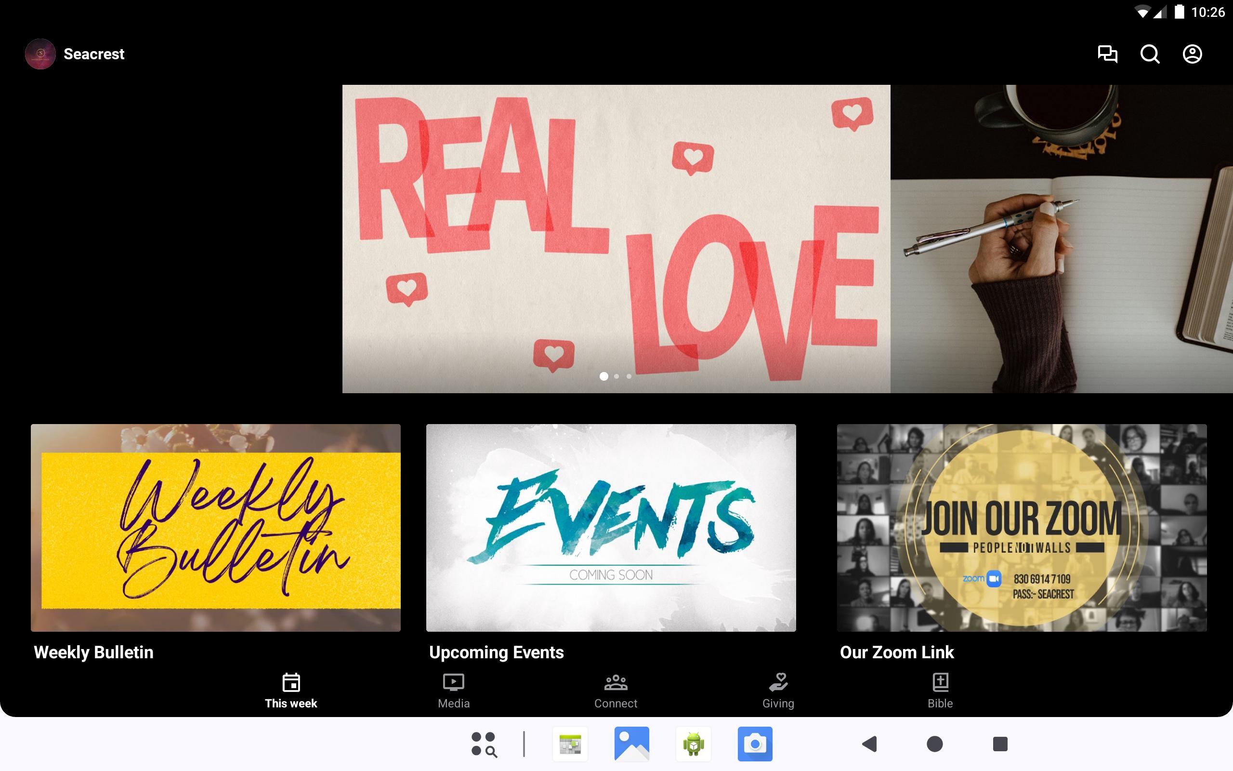
Task: Jump to second carousel slide dot
Action: 616,376
